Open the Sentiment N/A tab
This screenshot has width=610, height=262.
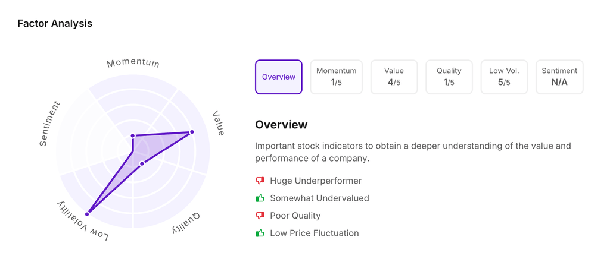pos(559,77)
